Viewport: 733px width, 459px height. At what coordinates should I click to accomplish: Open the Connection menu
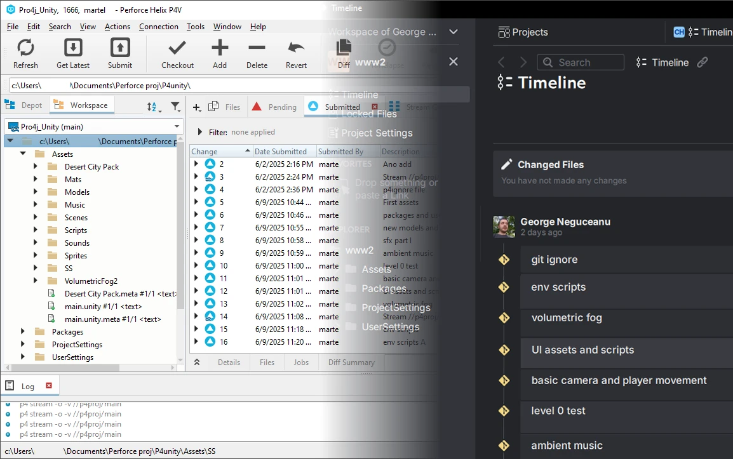point(158,27)
